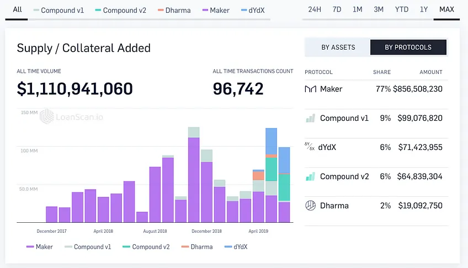Click transactions count 96,742
Image resolution: width=468 pixels, height=268 pixels.
[x=238, y=89]
